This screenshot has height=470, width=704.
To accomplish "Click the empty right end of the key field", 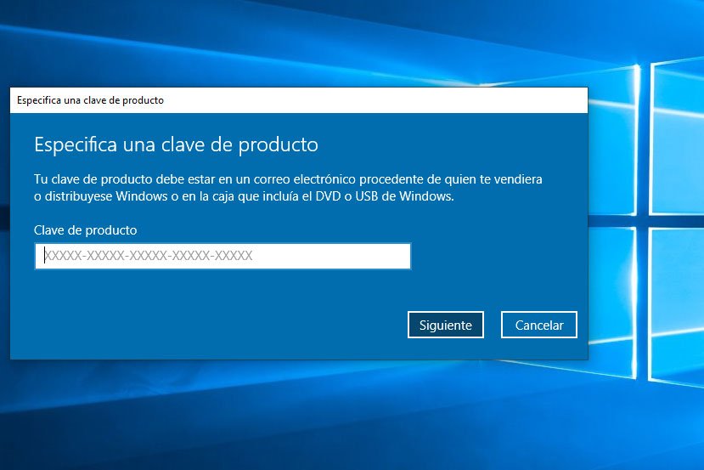I will pyautogui.click(x=357, y=256).
